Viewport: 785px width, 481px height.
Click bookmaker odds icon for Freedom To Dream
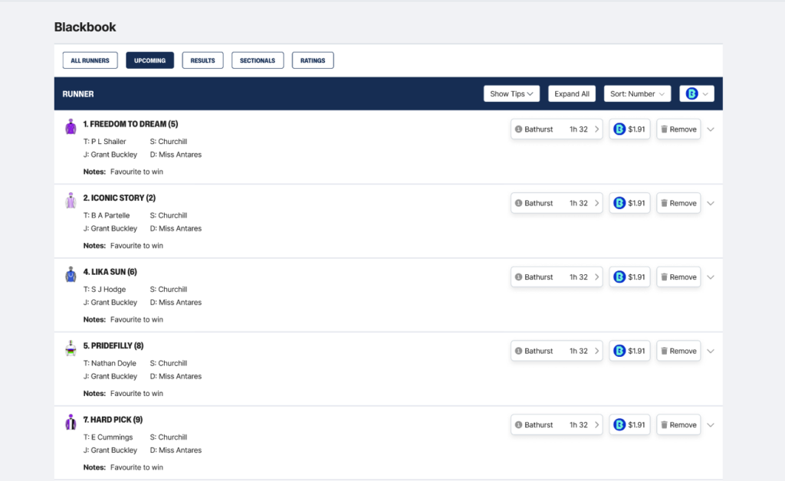click(x=619, y=129)
